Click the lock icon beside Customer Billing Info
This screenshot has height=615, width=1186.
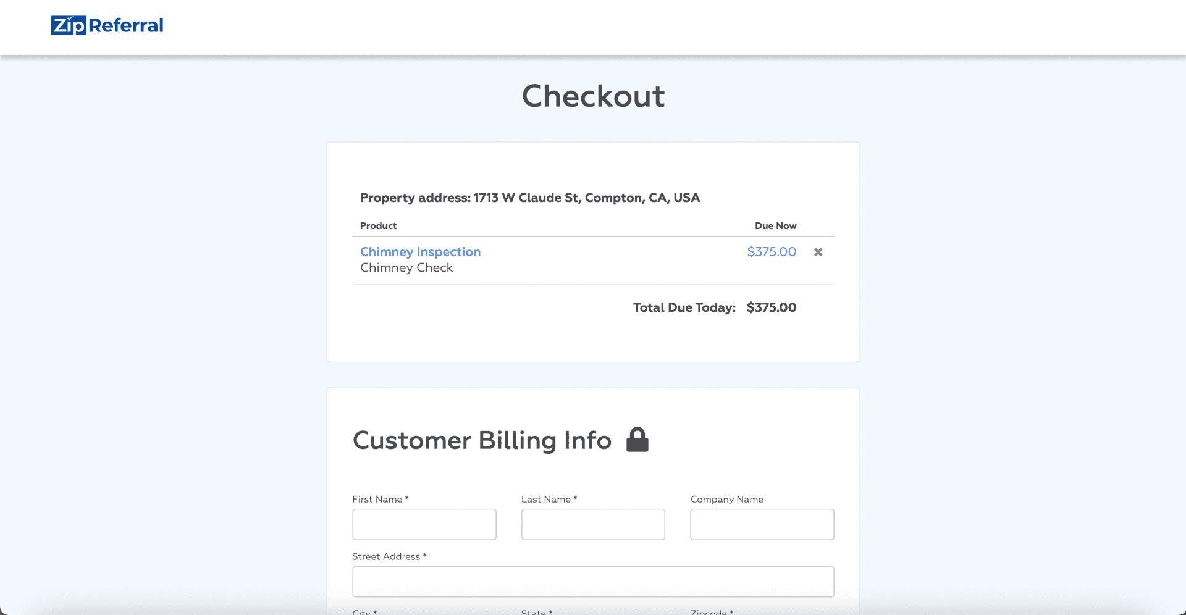click(x=637, y=440)
